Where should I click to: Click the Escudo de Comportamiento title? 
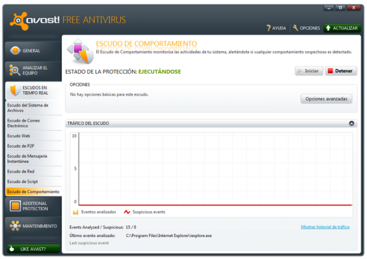(x=146, y=43)
